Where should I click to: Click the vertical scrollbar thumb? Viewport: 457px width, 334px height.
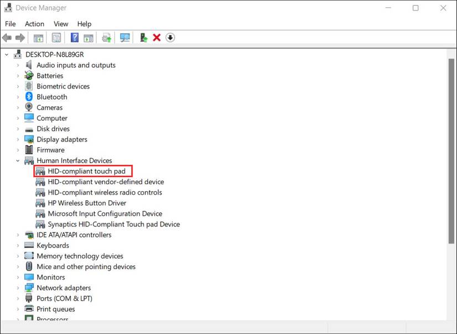click(x=451, y=151)
